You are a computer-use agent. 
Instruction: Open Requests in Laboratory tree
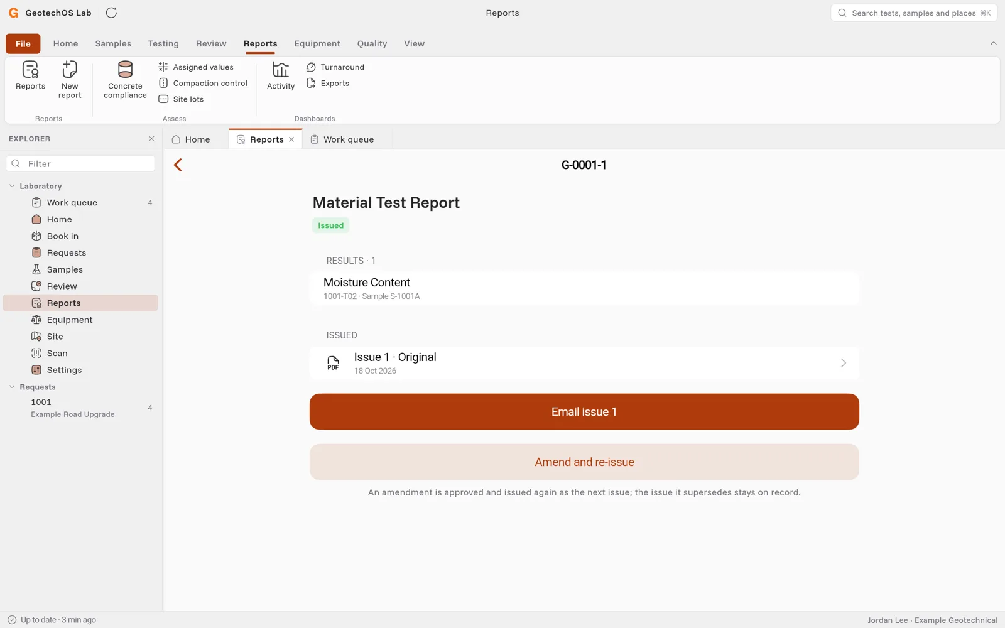click(80, 253)
